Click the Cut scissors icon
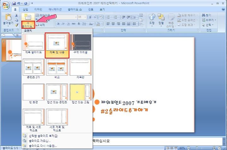This screenshot has width=227, height=150. 17,16
